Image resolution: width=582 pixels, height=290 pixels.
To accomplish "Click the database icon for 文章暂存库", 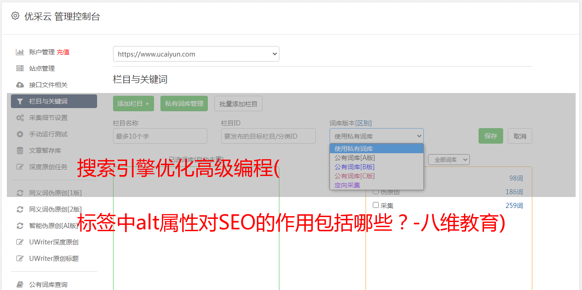I will [20, 150].
